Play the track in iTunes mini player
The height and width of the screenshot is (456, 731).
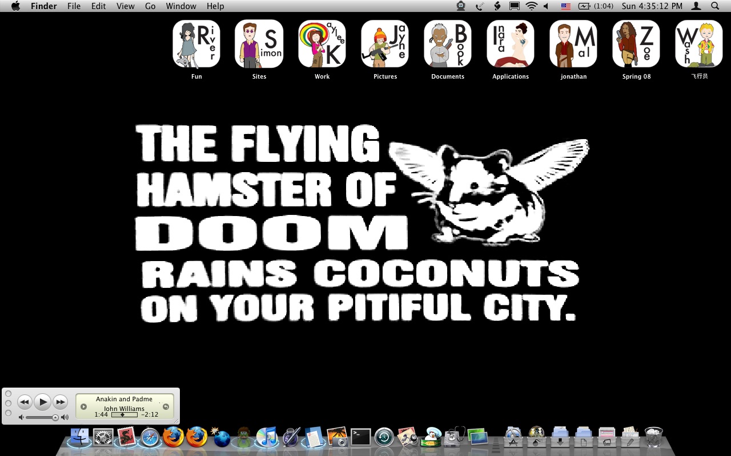(x=42, y=402)
